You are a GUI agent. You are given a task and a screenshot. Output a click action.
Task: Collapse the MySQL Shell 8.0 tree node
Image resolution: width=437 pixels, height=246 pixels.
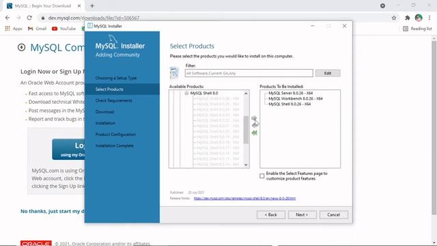[186, 93]
